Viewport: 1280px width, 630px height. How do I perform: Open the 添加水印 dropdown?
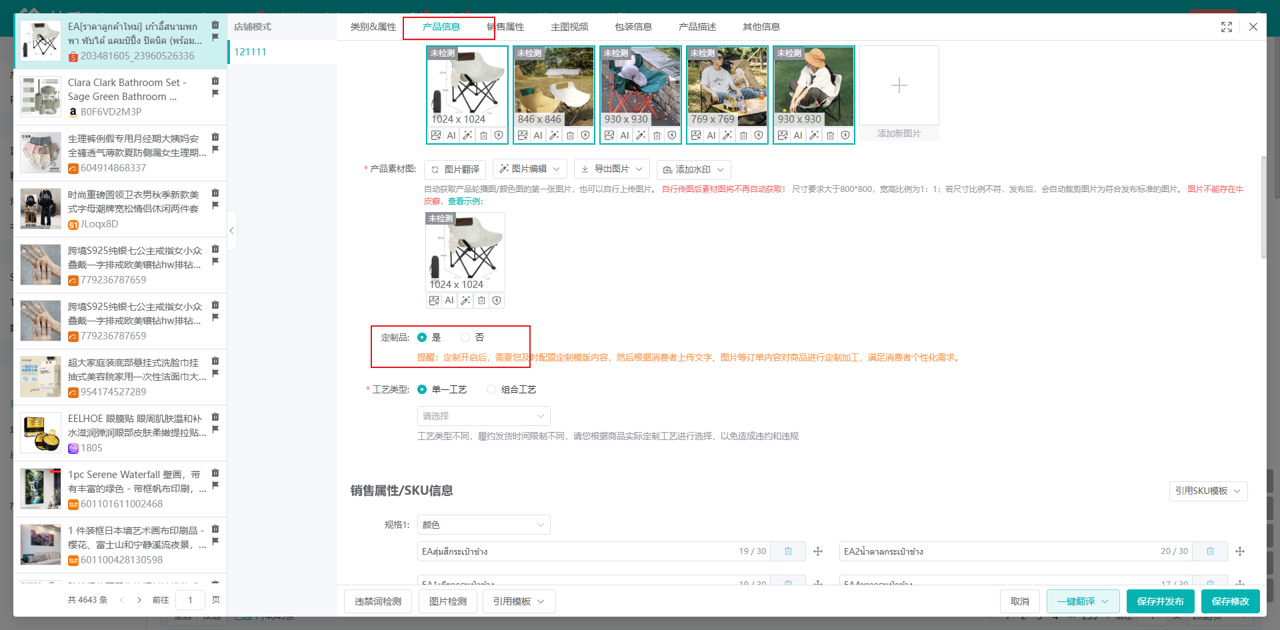click(693, 169)
